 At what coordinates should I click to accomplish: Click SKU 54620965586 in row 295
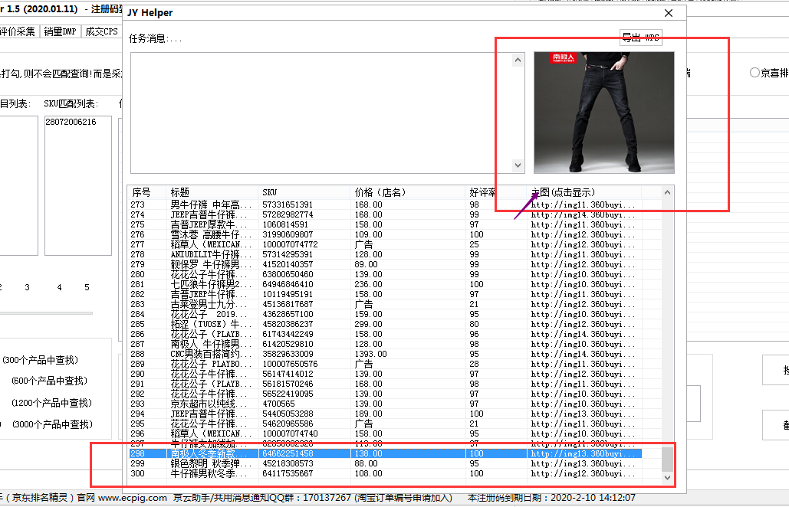[288, 424]
